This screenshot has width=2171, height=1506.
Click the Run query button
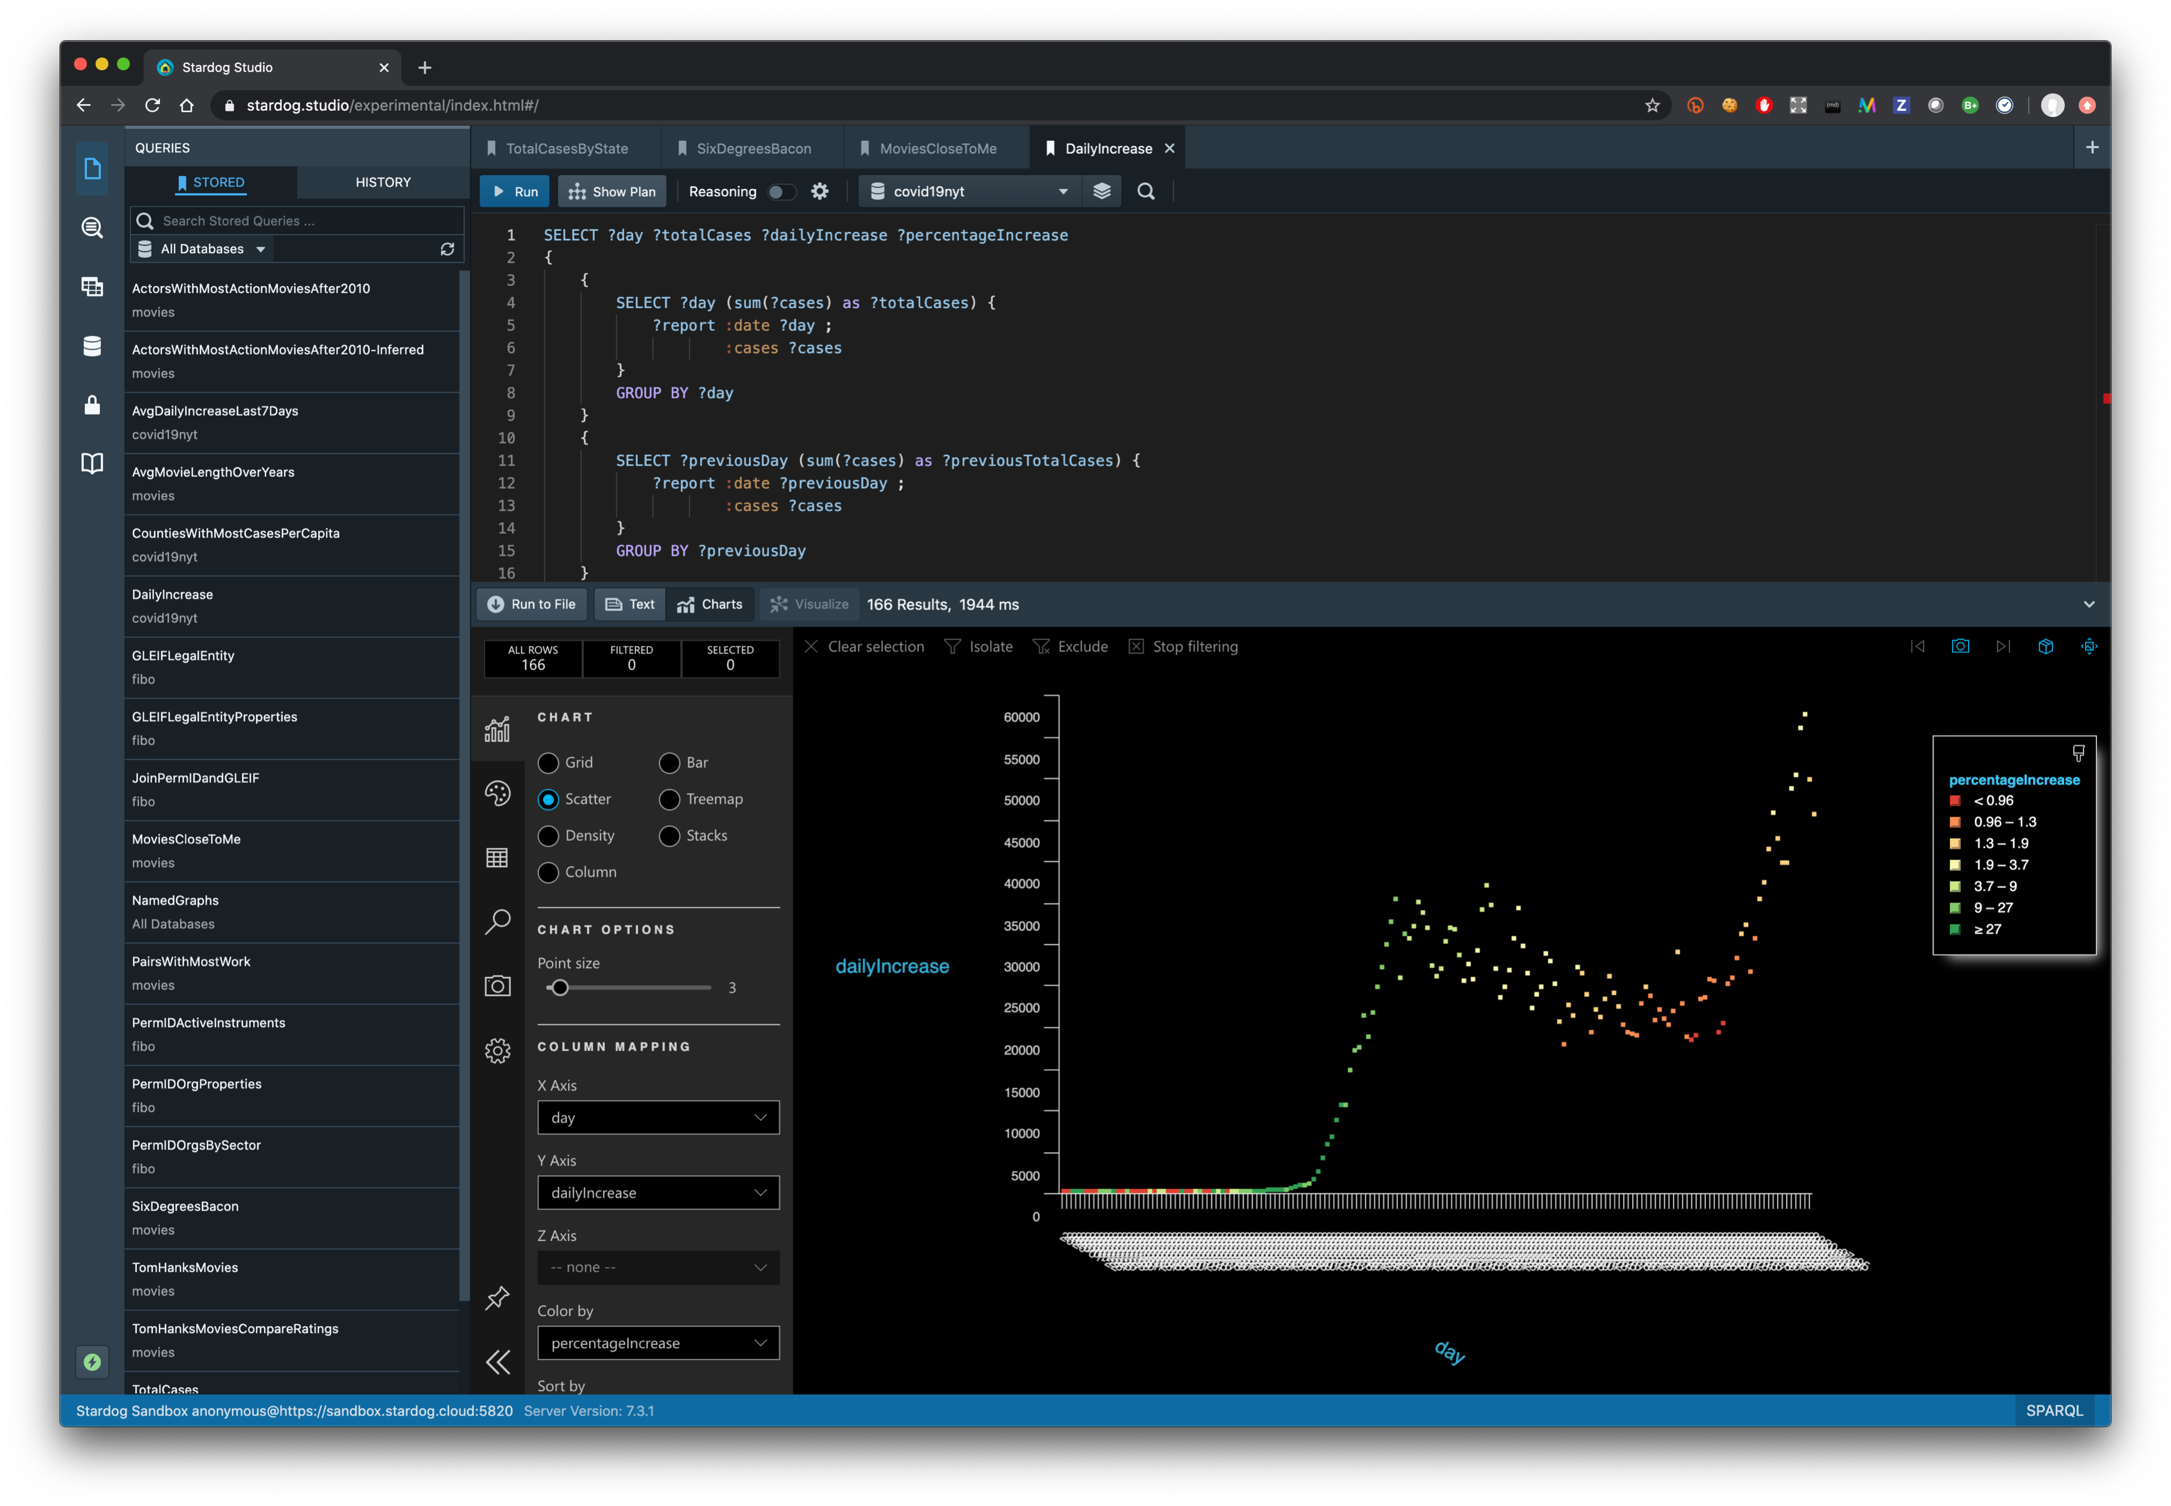pos(515,192)
